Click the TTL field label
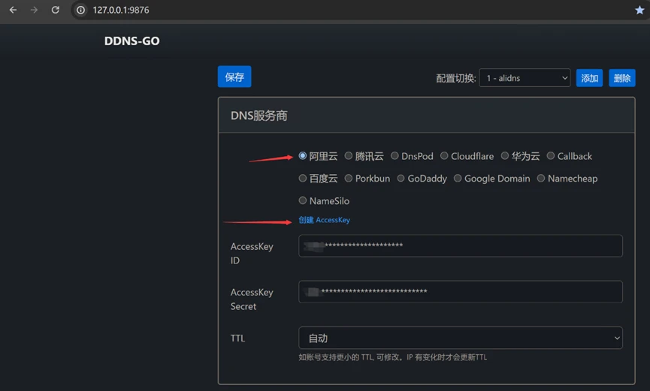Viewport: 650px width, 391px height. pyautogui.click(x=237, y=338)
